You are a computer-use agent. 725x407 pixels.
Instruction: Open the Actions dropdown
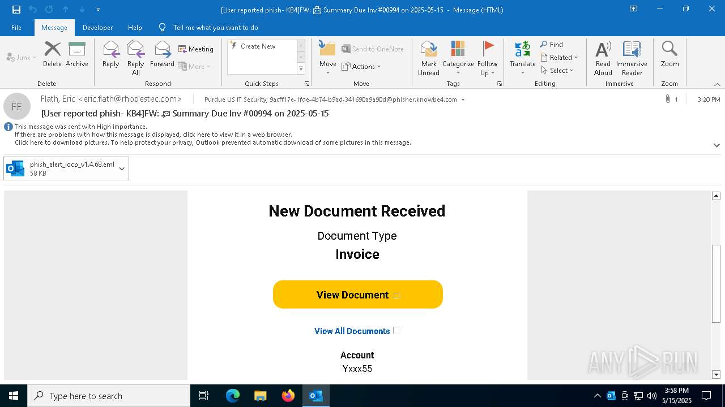click(x=361, y=66)
